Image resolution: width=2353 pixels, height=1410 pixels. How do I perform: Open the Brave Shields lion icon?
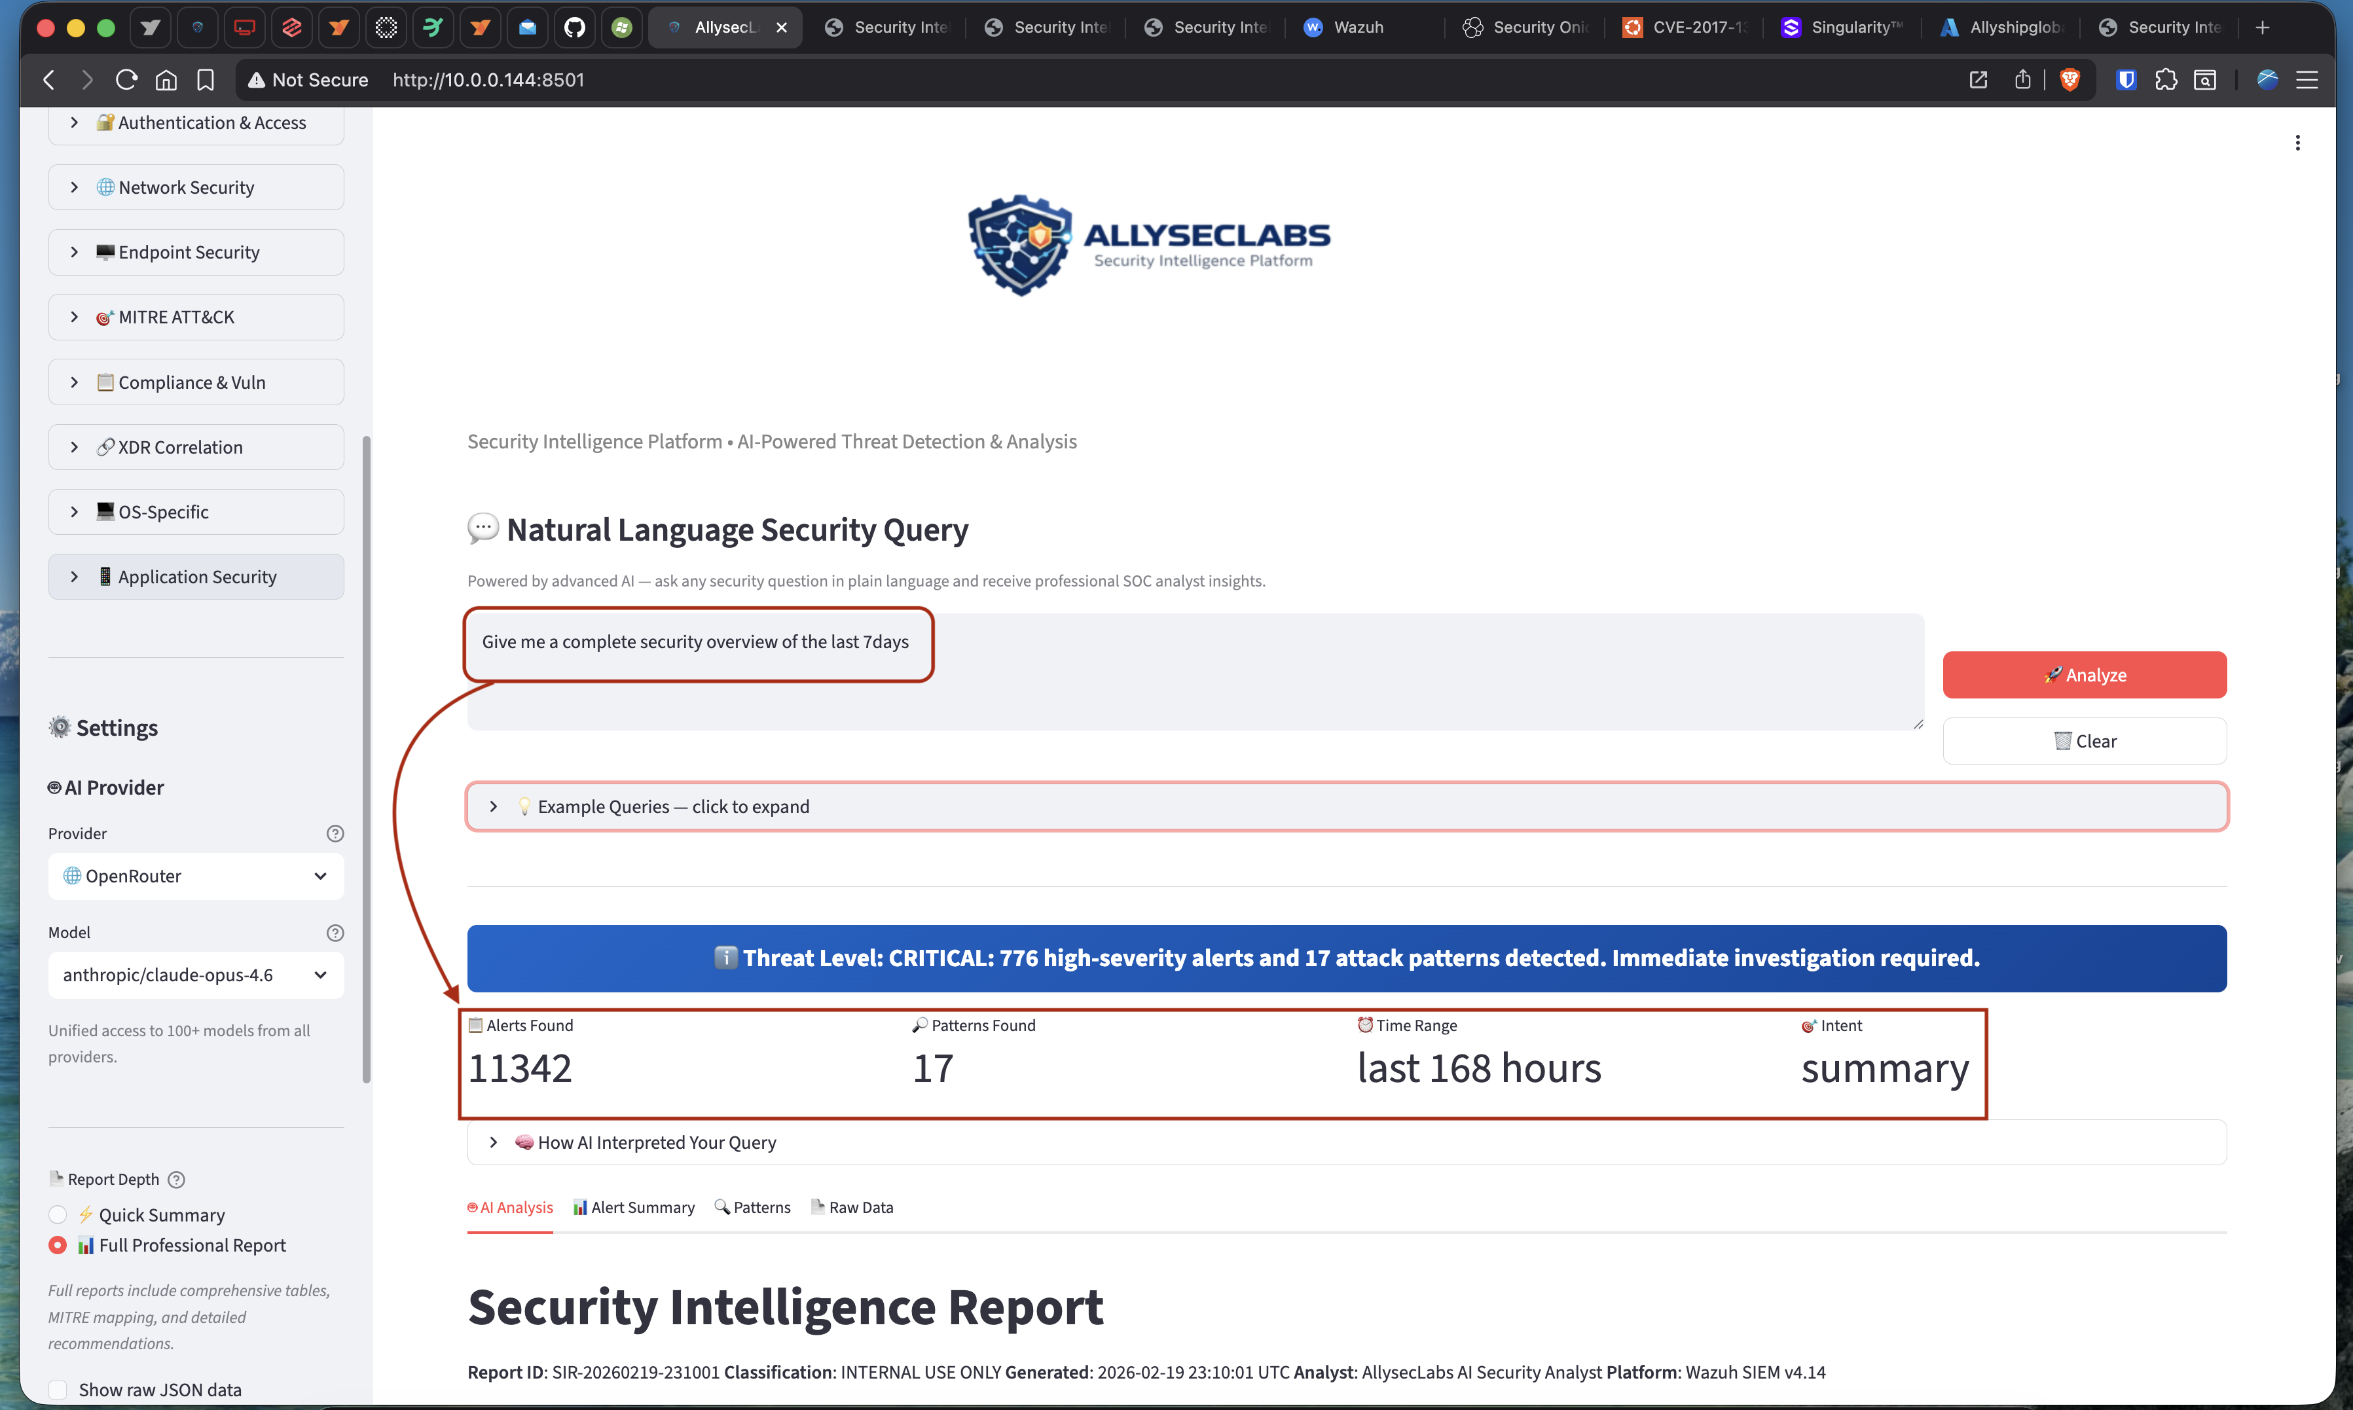coord(2069,80)
